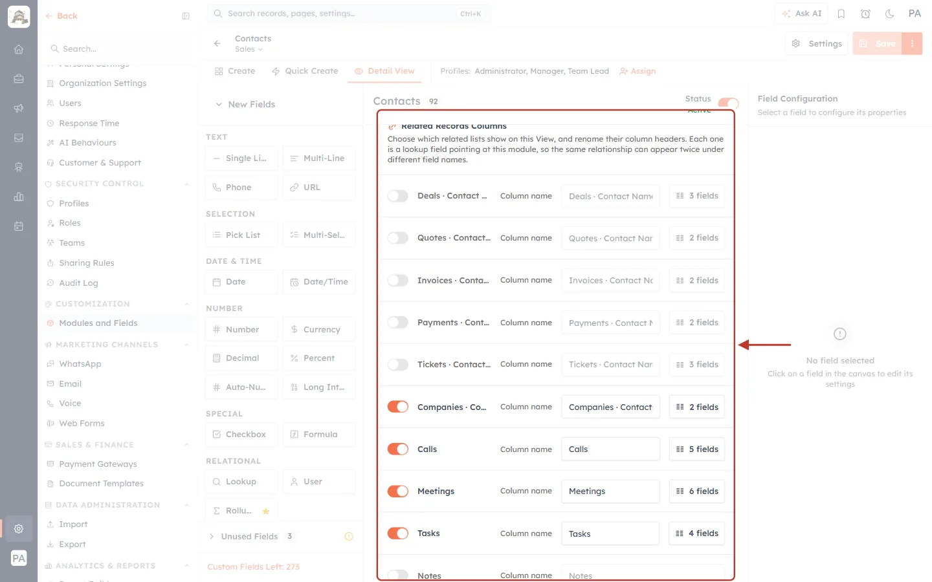Open the PA profile menu at top right
Screen dimensions: 932x582
click(915, 14)
